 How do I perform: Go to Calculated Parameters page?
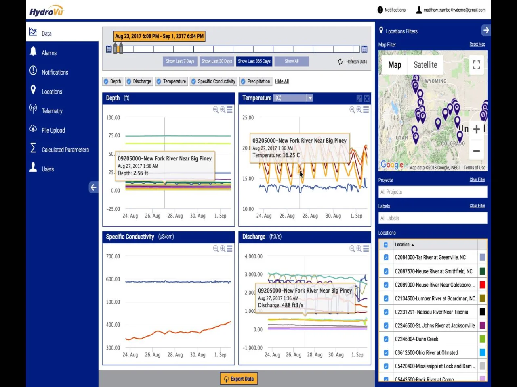click(65, 150)
